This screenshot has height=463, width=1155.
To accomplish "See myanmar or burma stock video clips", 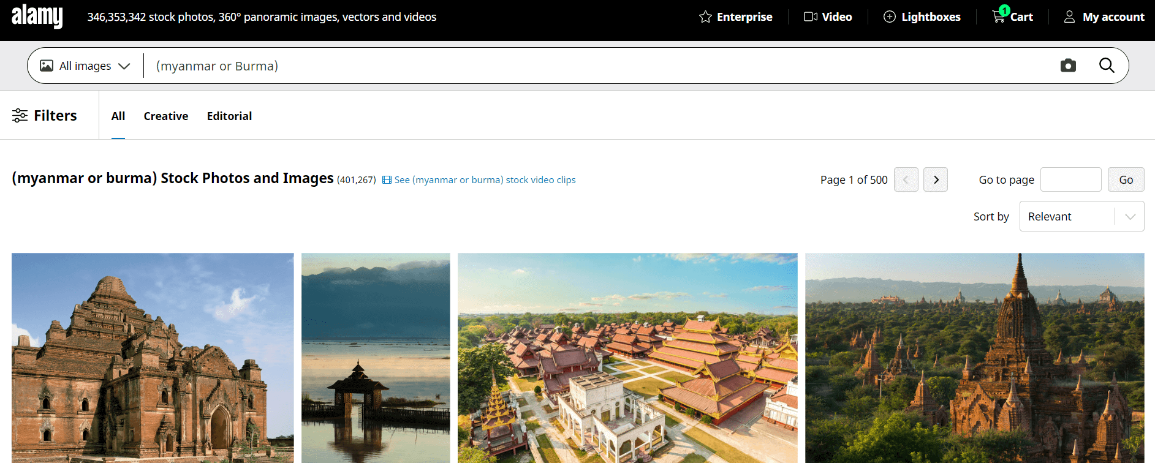I will point(479,180).
